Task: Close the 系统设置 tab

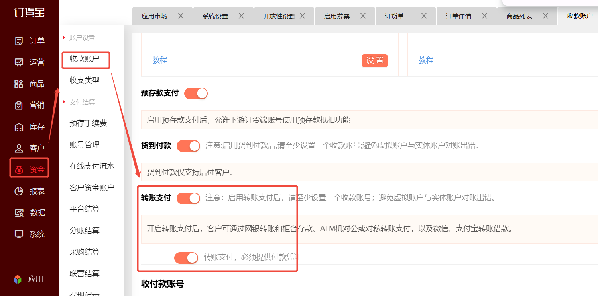Action: [241, 16]
